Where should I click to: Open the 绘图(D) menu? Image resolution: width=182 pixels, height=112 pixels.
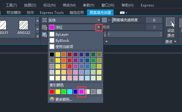(30, 5)
